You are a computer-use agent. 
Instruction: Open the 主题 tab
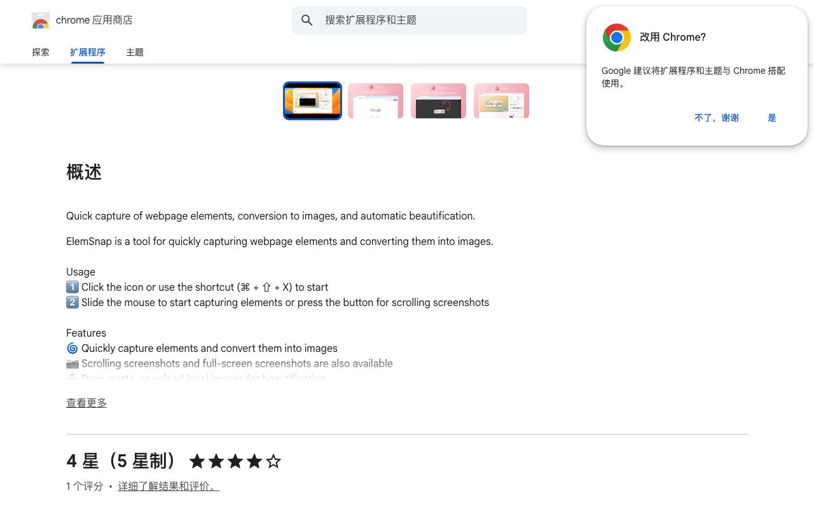[x=135, y=52]
